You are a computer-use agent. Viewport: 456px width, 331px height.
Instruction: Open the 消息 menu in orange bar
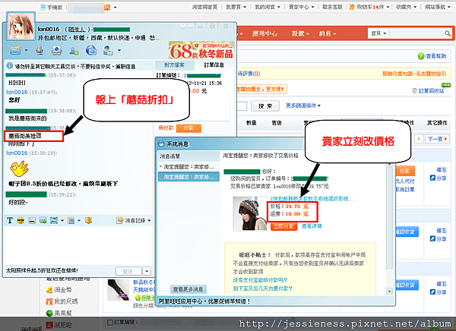(x=327, y=33)
